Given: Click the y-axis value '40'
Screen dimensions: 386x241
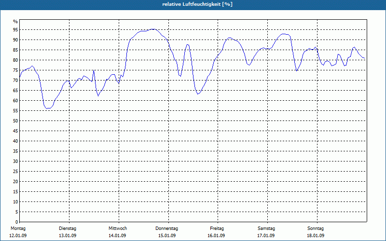Looking at the screenshot, I should [15, 141].
